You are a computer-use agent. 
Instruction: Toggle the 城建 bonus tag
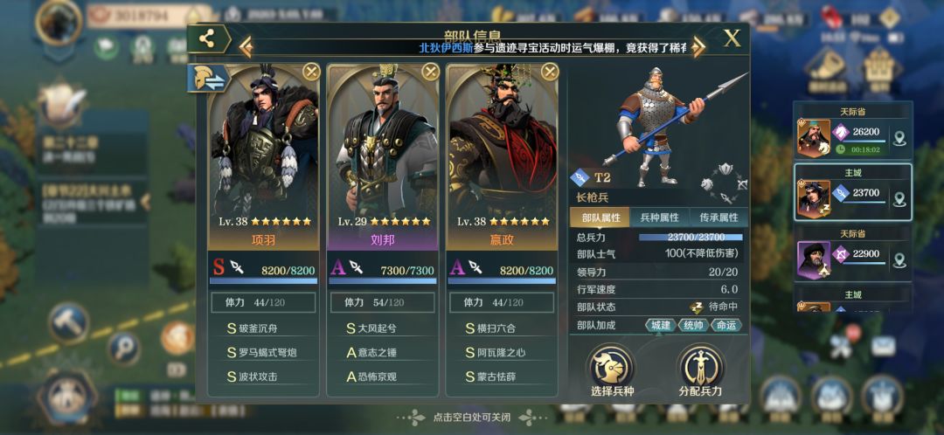tap(661, 326)
